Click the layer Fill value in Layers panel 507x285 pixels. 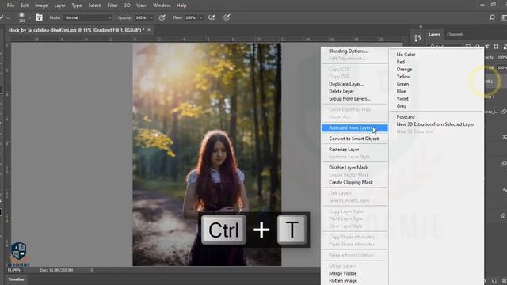pos(502,67)
